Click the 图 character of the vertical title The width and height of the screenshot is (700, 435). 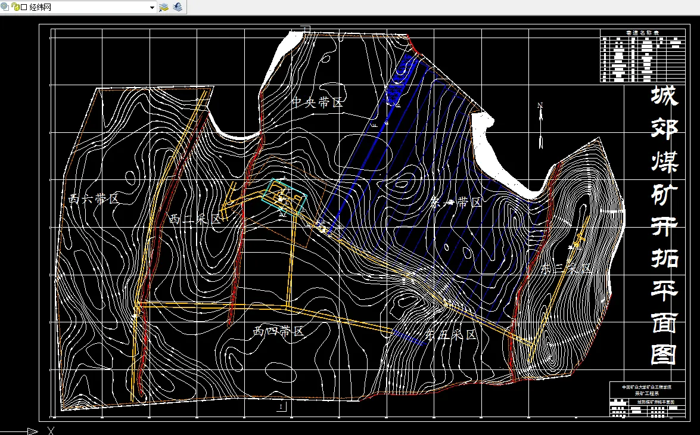664,355
